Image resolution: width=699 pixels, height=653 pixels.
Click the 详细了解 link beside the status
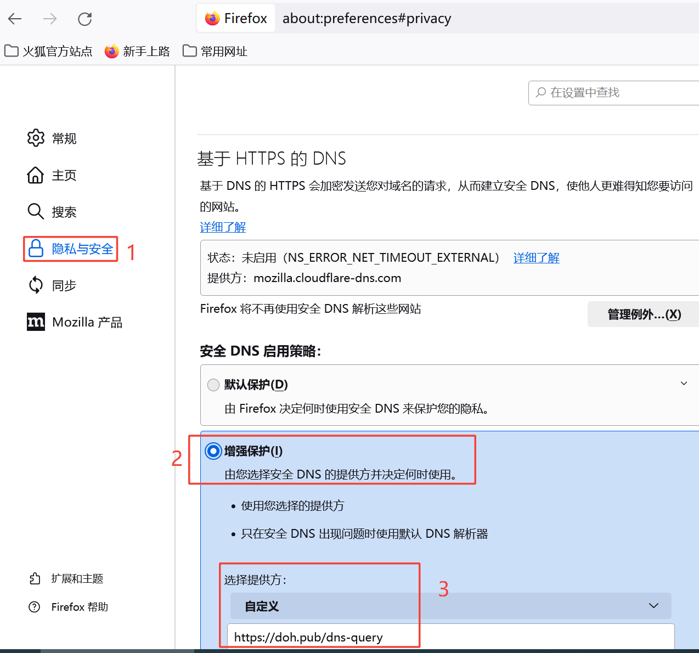click(x=536, y=258)
